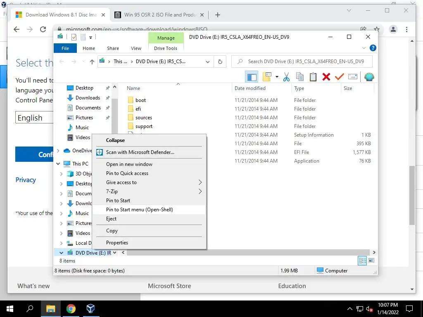The image size is (423, 317).
Task: Open the Share ribbon tab
Action: point(113,48)
